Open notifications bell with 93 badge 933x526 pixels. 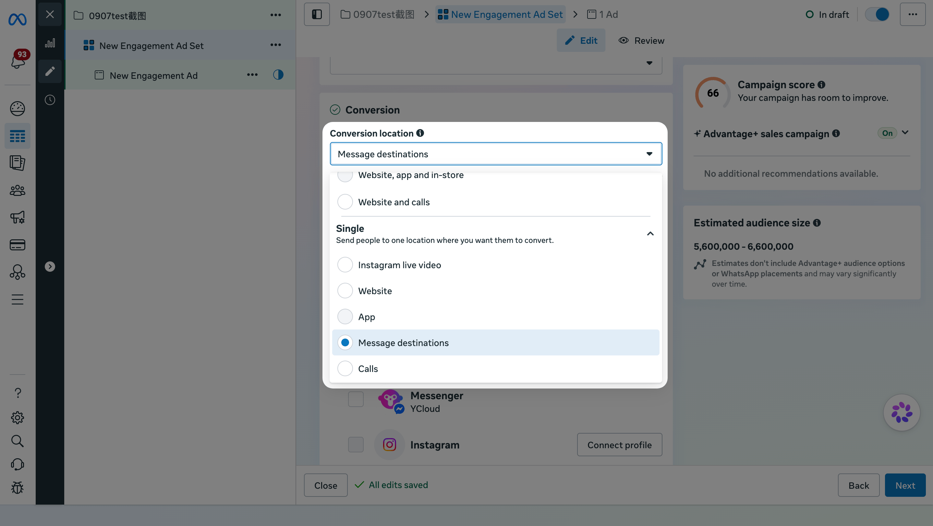click(x=18, y=60)
